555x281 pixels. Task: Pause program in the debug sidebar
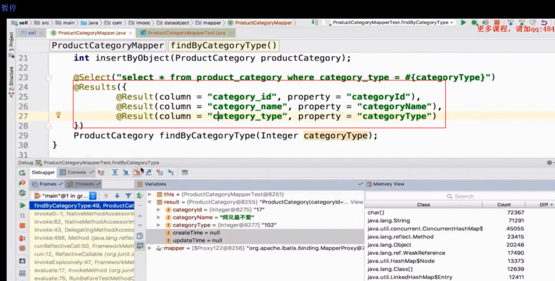22,215
